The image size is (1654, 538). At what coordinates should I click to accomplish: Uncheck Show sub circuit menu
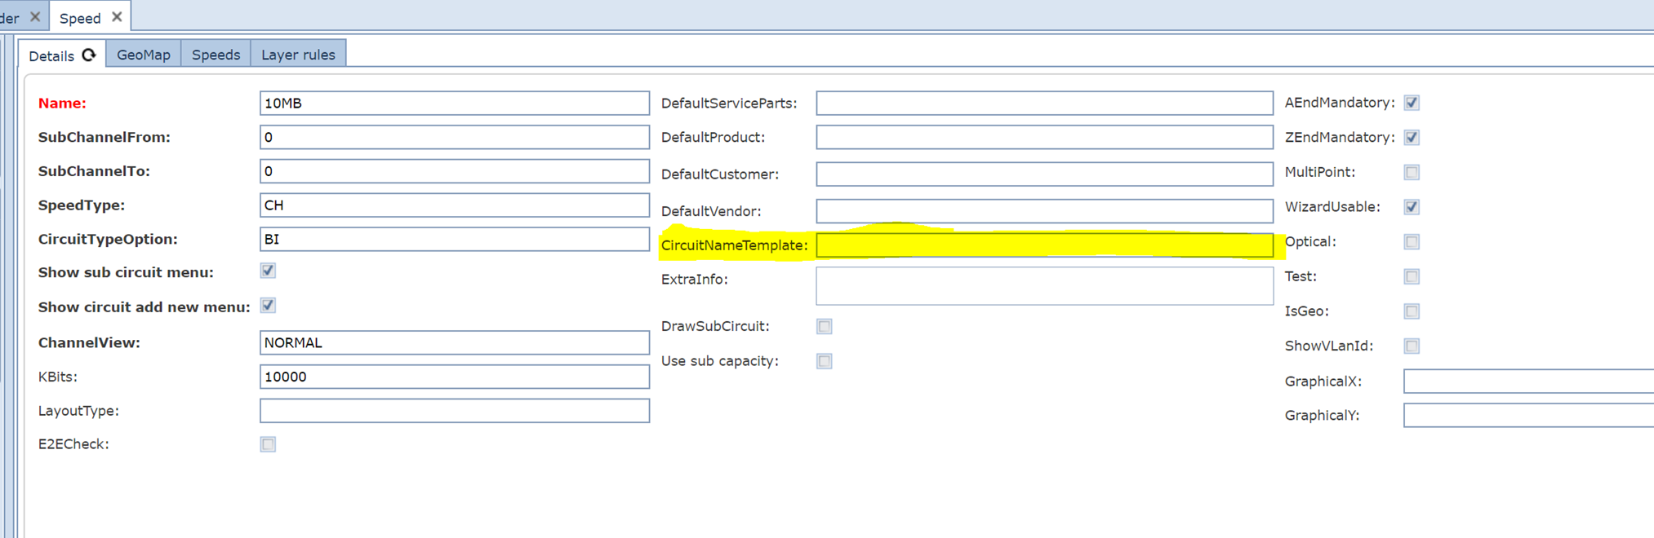[268, 271]
